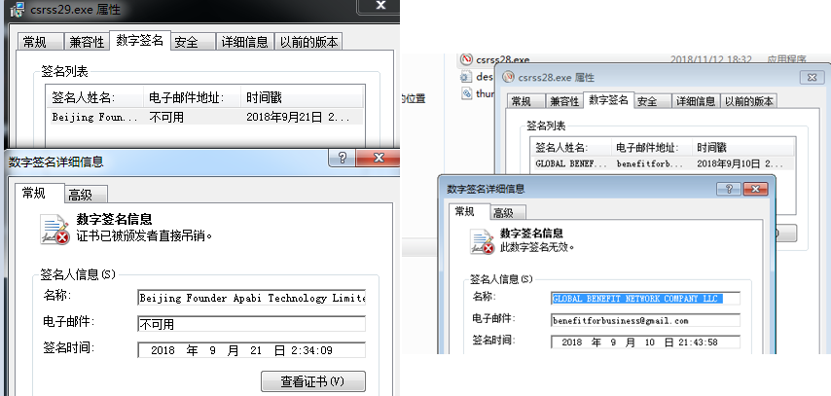Click email field benefitforbusiness@gmail.com
Screen dimensions: 831x396
[x=645, y=320]
